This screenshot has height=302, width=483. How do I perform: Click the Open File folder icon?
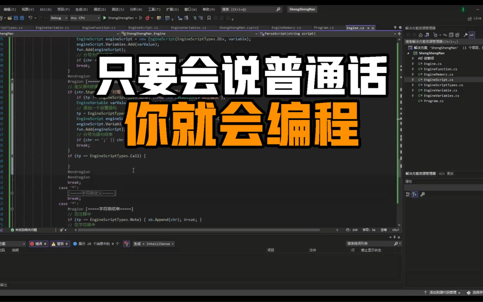coord(10,18)
